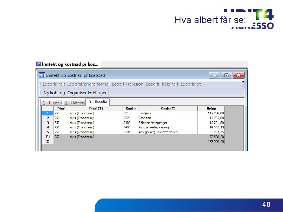This screenshot has height=212, width=283.
Task: Select row header number 2
Action: pyautogui.click(x=48, y=118)
